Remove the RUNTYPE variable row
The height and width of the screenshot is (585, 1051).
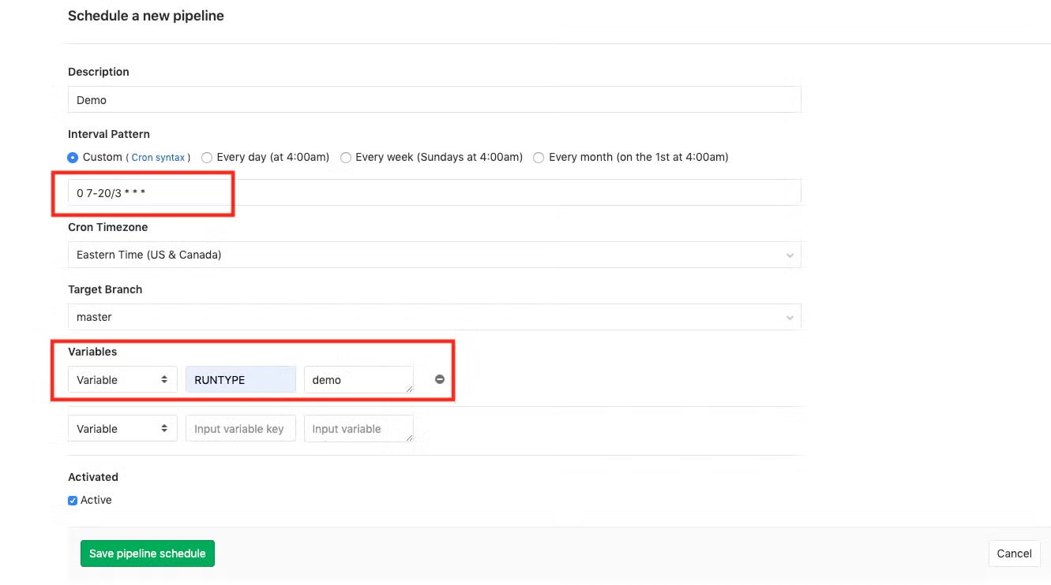pos(440,379)
